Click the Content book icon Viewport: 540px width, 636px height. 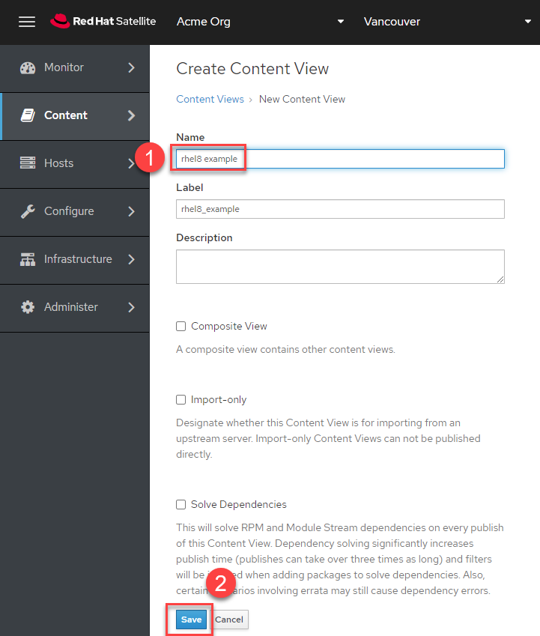[x=28, y=116]
